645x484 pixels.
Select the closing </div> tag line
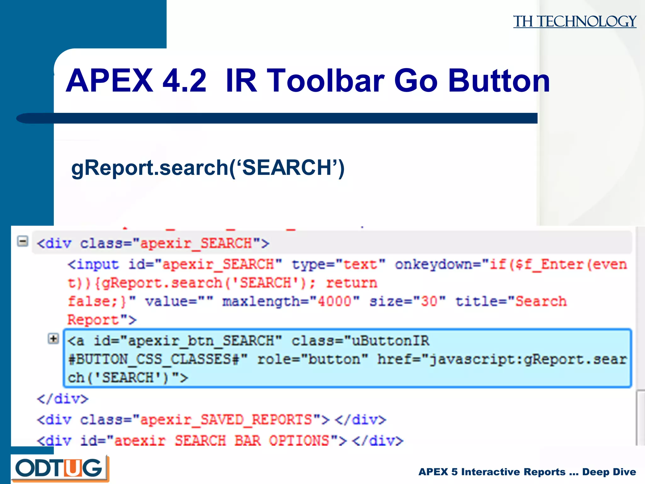[63, 399]
